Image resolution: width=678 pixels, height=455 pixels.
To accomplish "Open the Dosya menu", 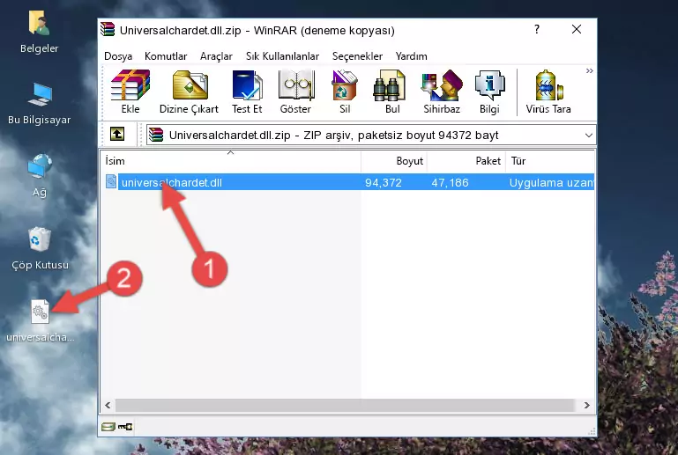I will (118, 56).
